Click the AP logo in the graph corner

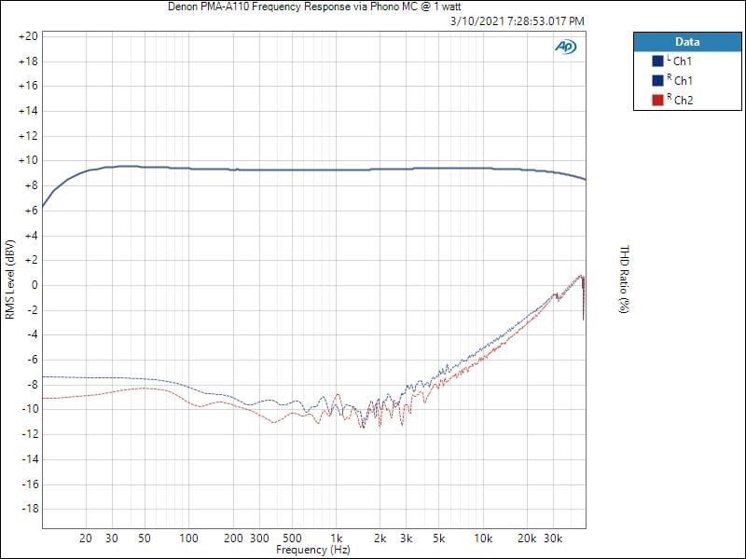point(565,47)
